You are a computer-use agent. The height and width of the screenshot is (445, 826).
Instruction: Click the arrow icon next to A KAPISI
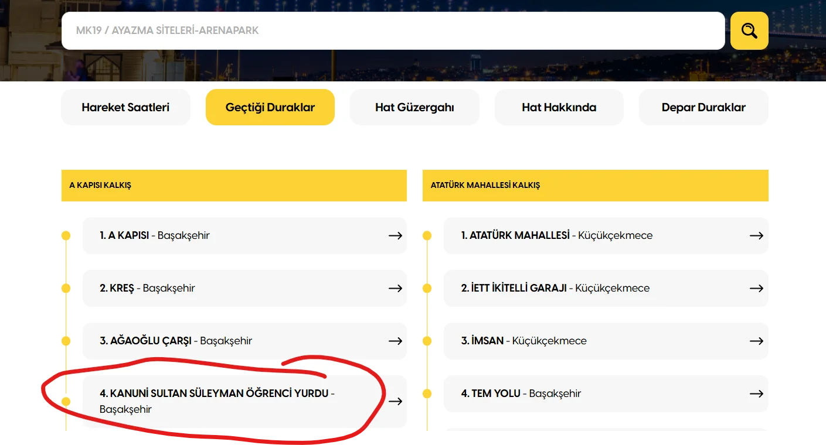(x=395, y=235)
